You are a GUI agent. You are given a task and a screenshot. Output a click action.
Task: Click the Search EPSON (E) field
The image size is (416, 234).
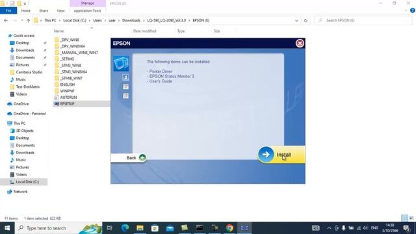point(363,20)
